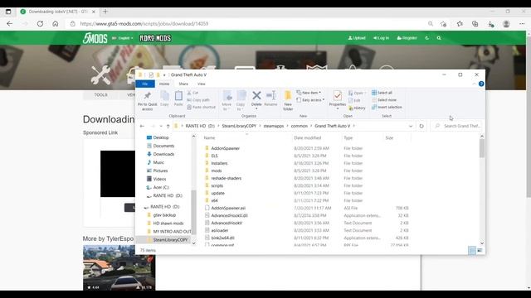Click Up one level arrow in Explorer
The width and height of the screenshot is (531, 298).
168,126
